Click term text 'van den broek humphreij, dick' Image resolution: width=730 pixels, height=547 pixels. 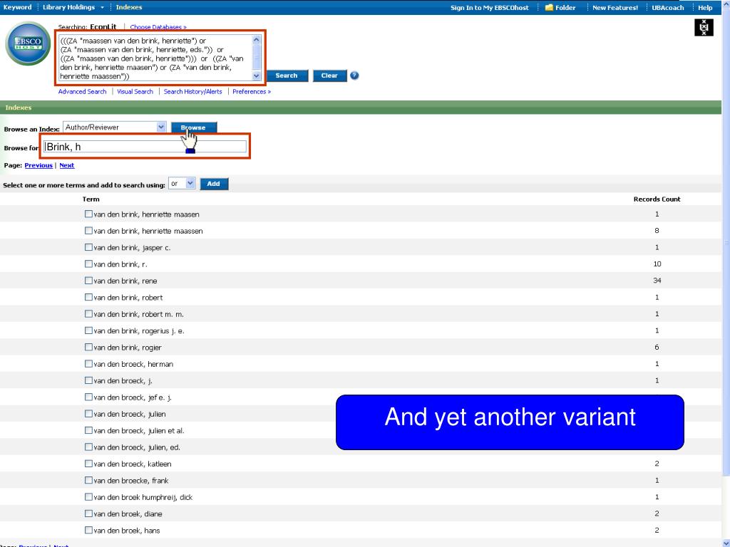[x=143, y=497]
